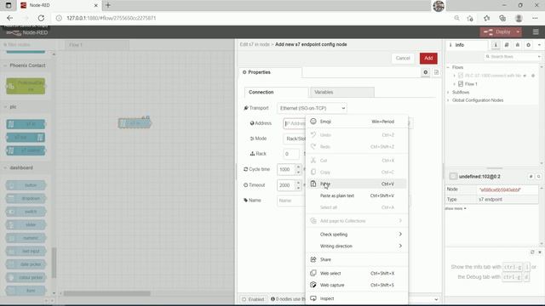Open the Debug bug sidebar tab icon
This screenshot has width=545, height=306.
(517, 45)
